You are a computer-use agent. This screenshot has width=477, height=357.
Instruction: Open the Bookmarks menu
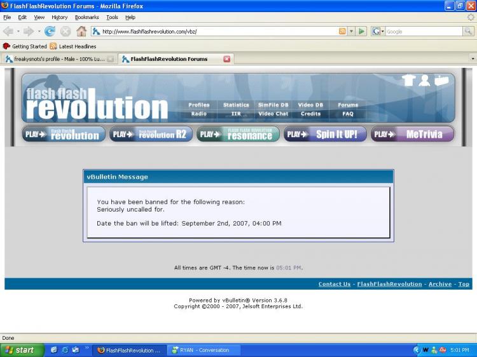(86, 17)
